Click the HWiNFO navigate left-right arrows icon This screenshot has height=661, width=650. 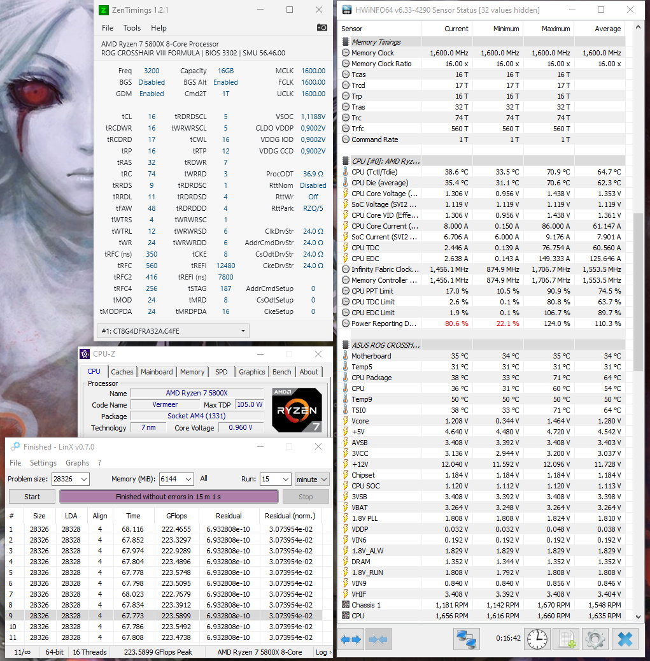coord(351,639)
